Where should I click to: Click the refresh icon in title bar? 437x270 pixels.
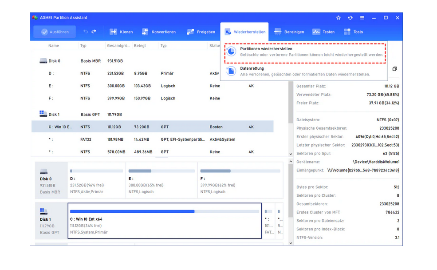350,18
